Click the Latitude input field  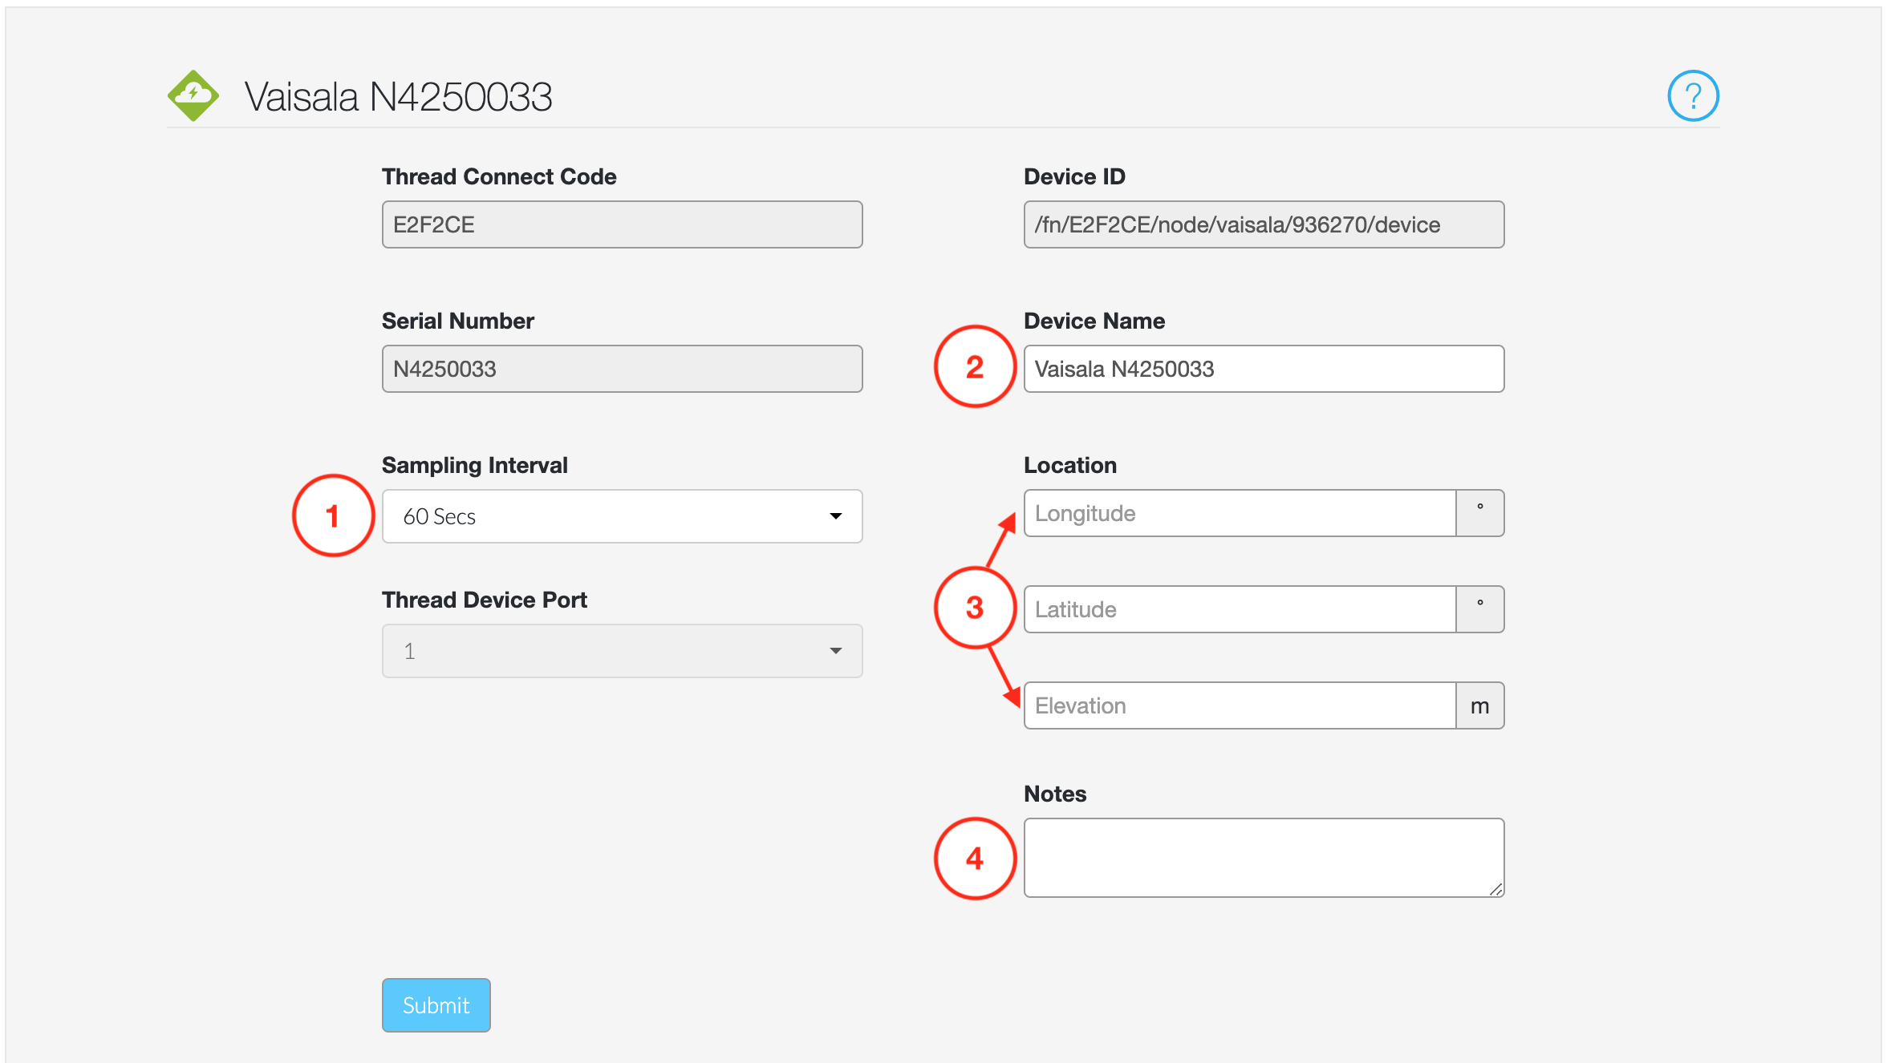tap(1240, 609)
